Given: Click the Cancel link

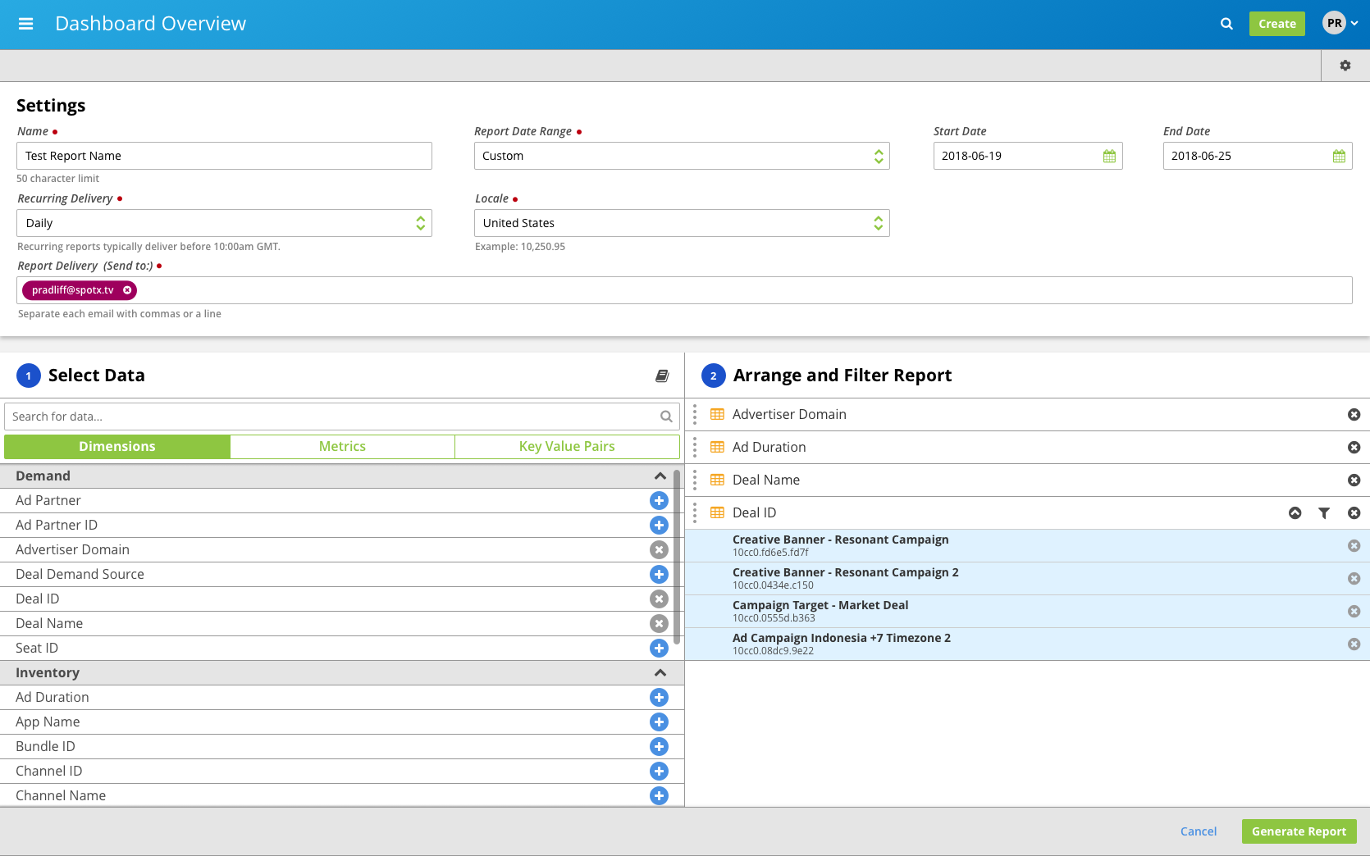Looking at the screenshot, I should (x=1198, y=831).
